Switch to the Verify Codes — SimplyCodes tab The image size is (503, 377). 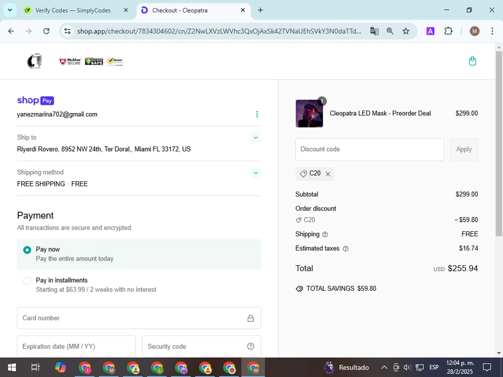[73, 10]
